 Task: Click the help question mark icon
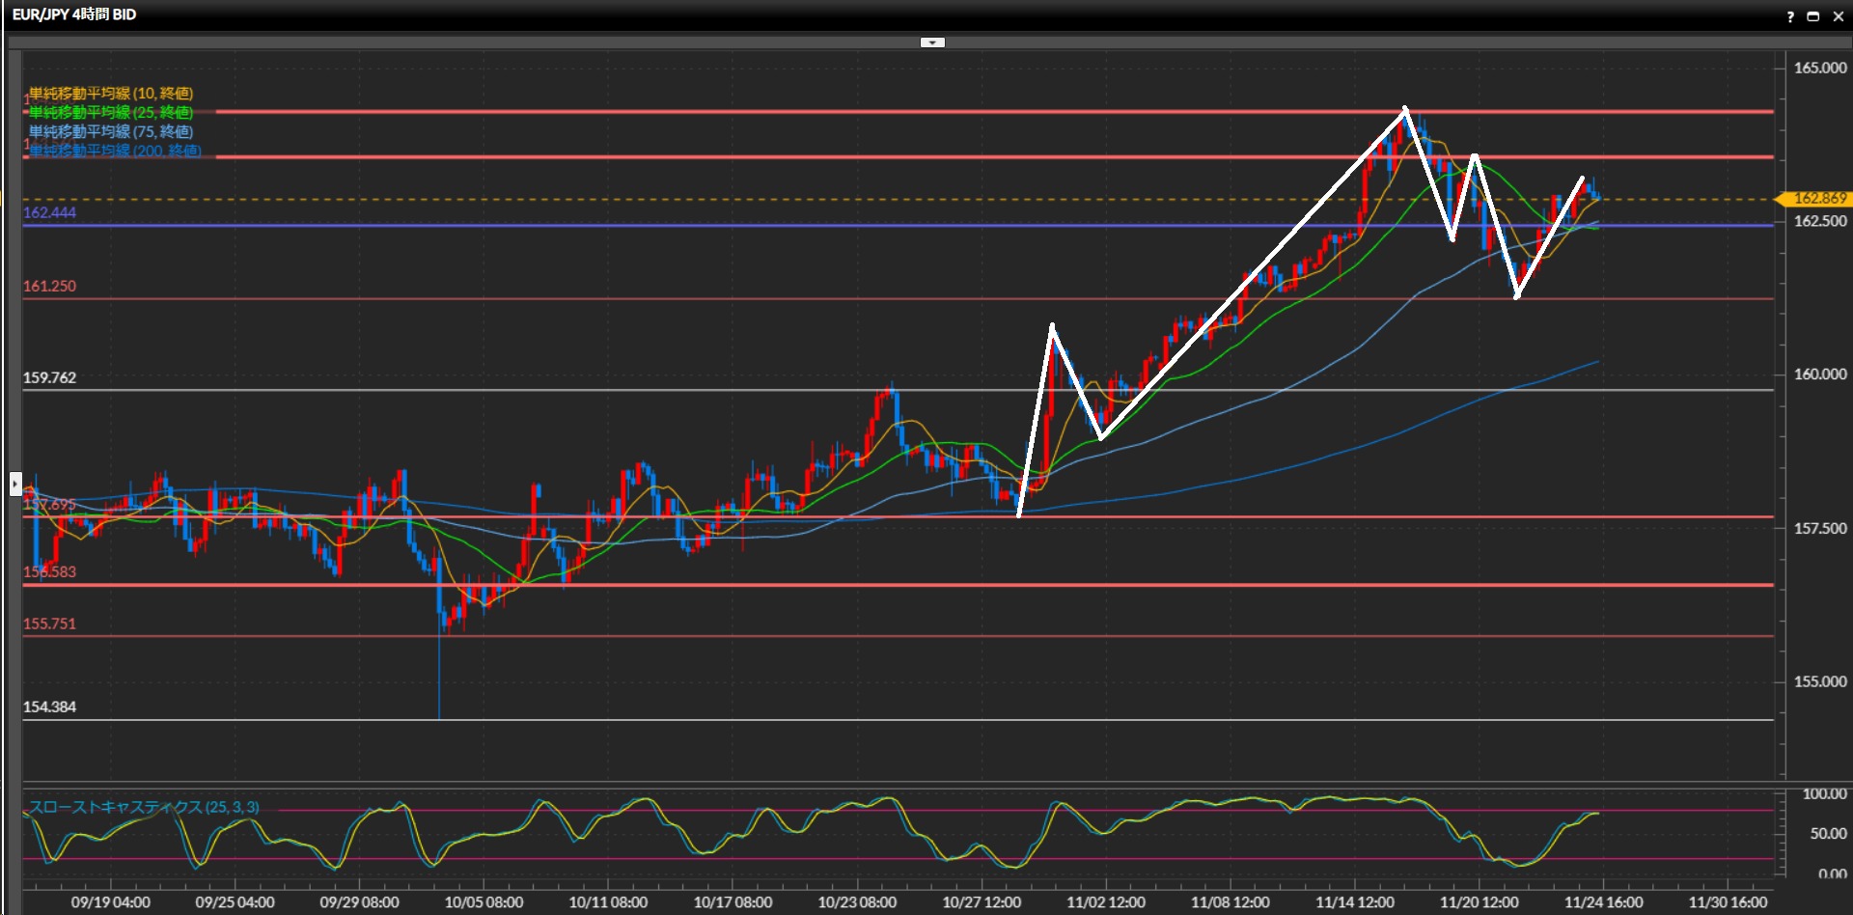coord(1790,16)
